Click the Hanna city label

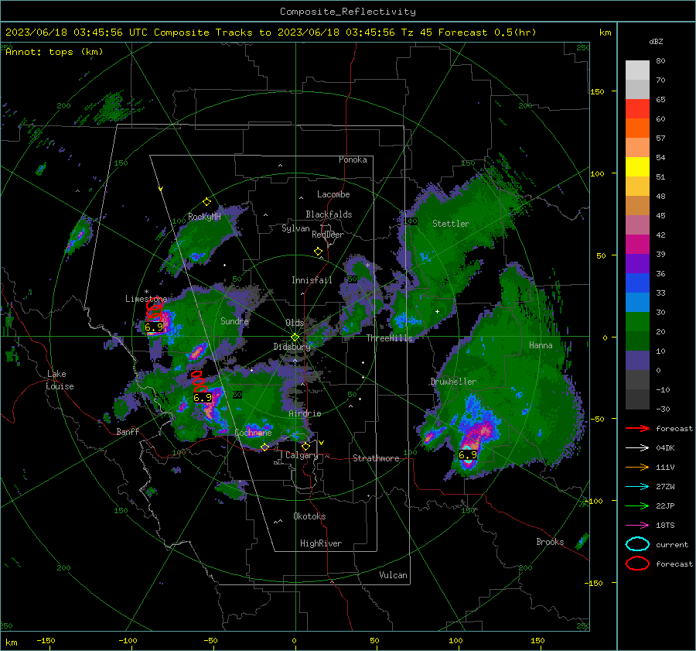tap(541, 345)
